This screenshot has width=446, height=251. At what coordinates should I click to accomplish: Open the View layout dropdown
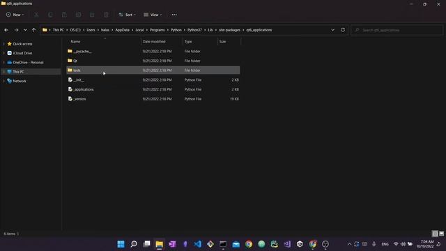(x=153, y=15)
